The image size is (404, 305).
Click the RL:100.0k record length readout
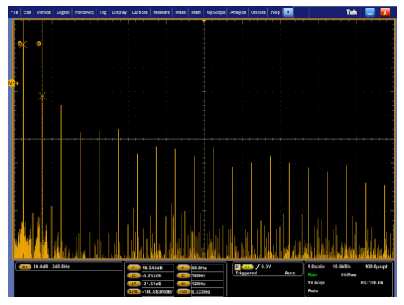(x=372, y=283)
